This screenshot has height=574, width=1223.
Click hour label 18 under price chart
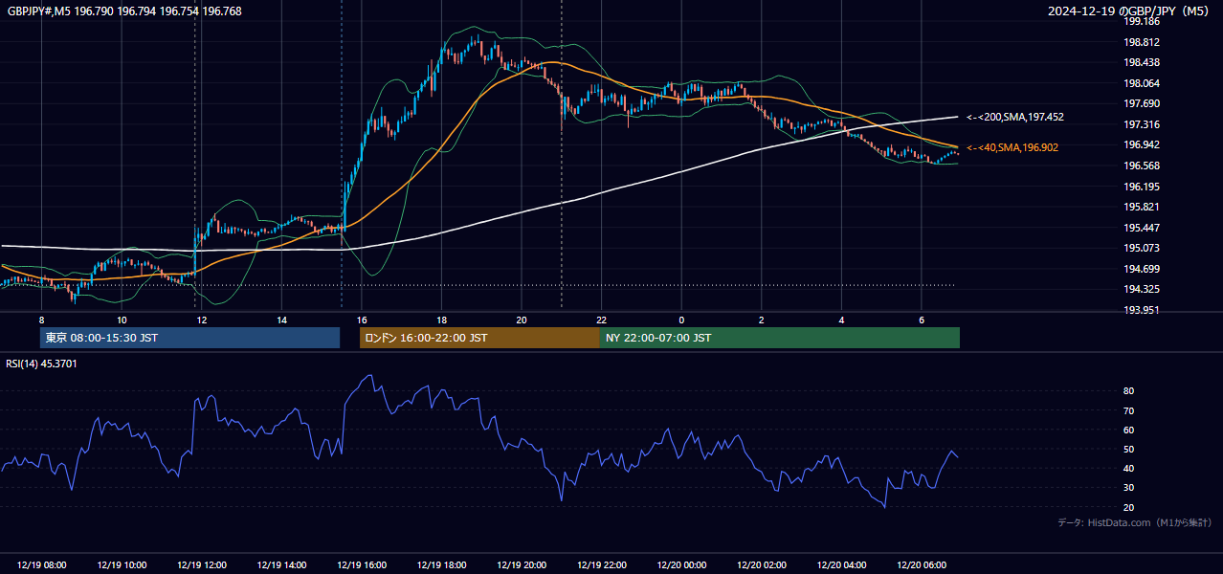click(441, 320)
